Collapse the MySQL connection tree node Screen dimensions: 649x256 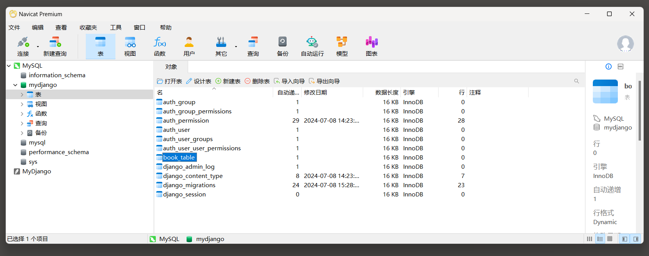[x=9, y=66]
